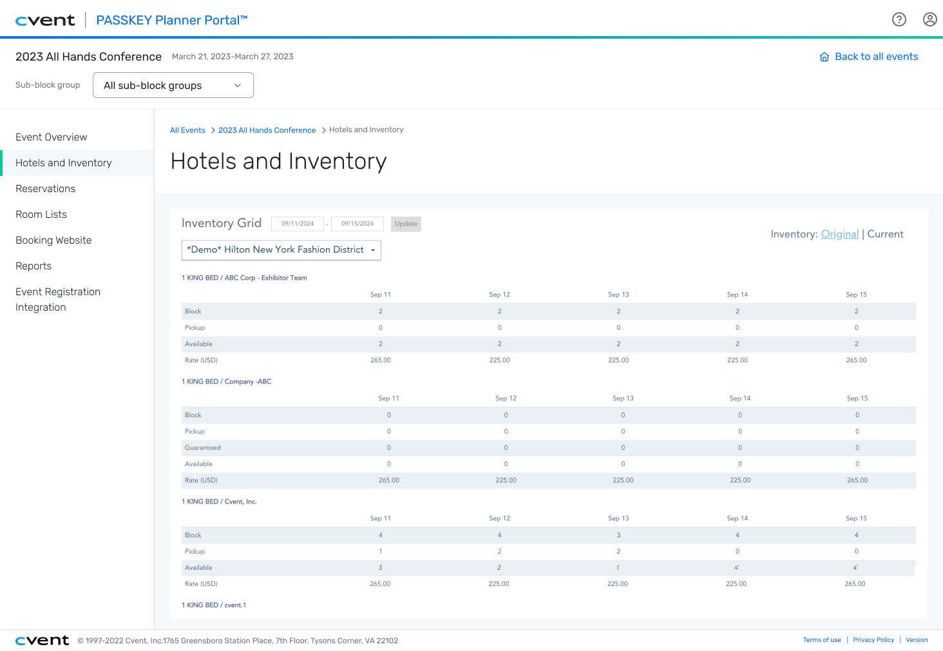Click the Cvent logo in header
The height and width of the screenshot is (651, 943).
coord(45,20)
